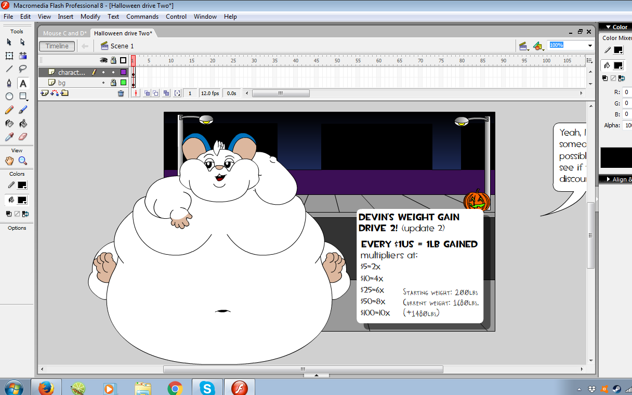Open Tools panel stroke color picker

22,185
